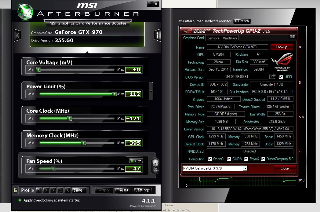Click the Bandwidth 249.6 GB/s field
Viewport: 320px width, 212px height.
tap(277, 122)
